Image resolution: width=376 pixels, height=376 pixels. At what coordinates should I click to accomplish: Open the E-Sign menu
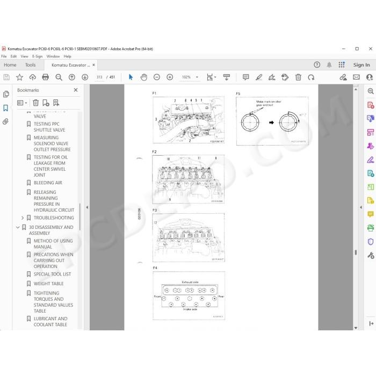click(x=37, y=56)
